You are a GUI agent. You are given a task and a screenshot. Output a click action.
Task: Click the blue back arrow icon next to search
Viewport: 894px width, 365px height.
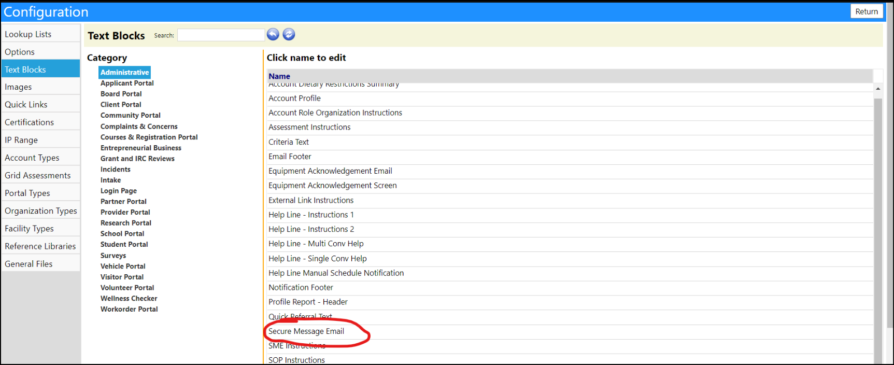coord(273,34)
